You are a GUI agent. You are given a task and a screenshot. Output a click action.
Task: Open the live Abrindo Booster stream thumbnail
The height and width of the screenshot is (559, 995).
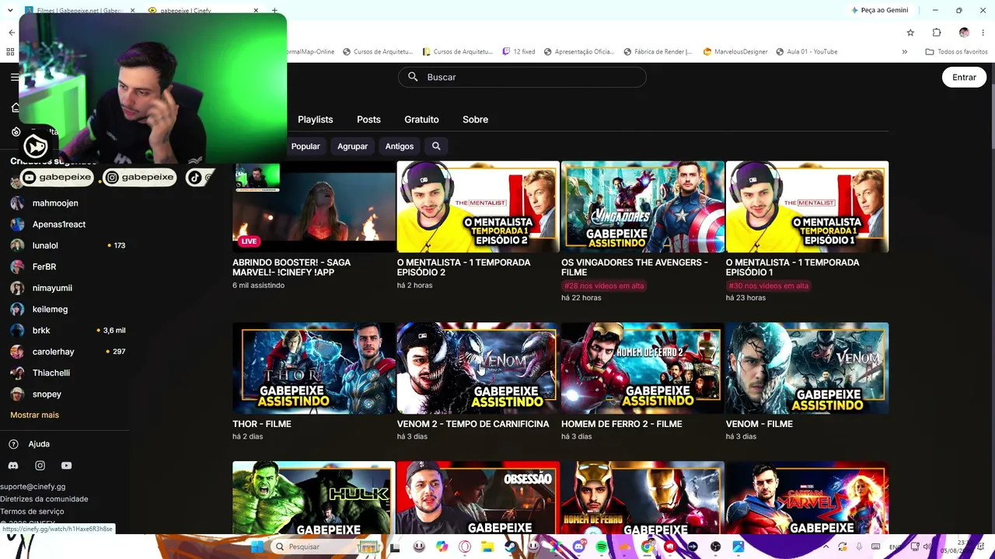pos(313,207)
